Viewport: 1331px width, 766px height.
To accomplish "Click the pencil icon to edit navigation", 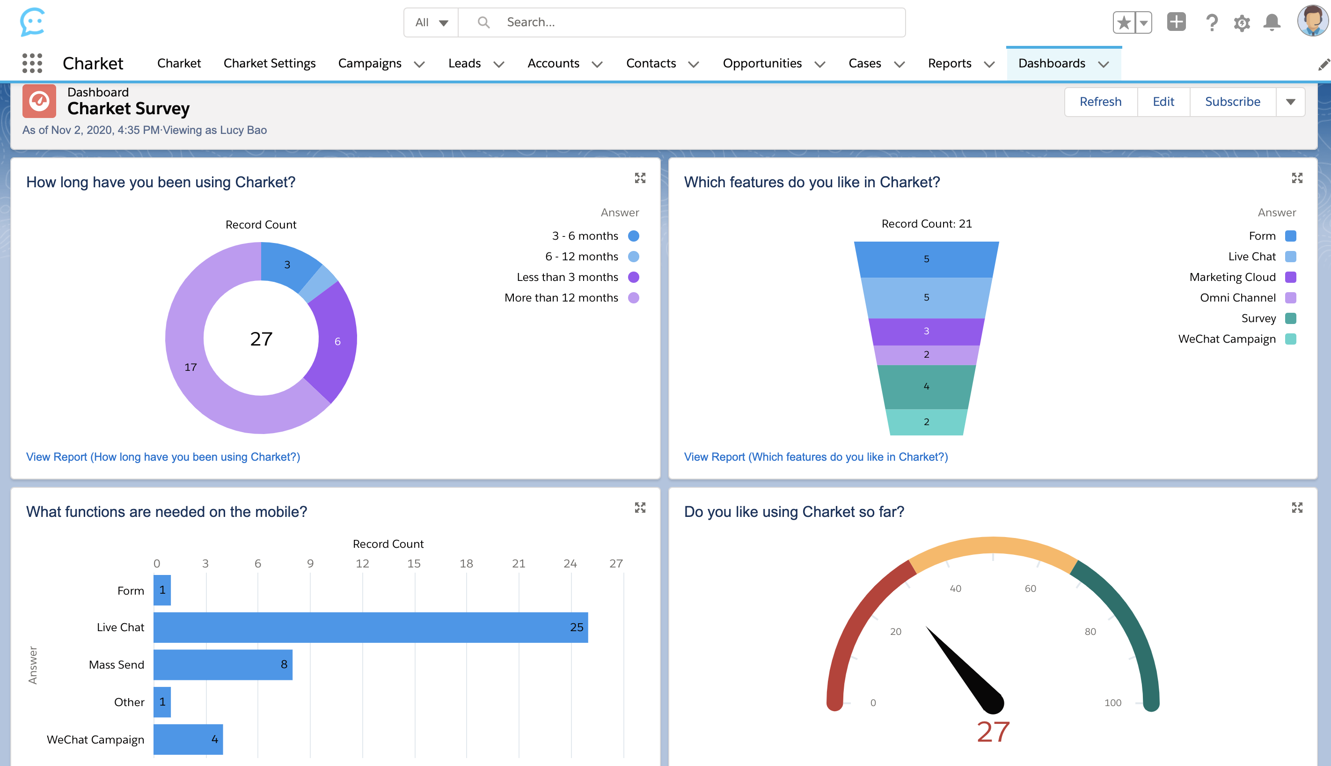I will (x=1324, y=64).
